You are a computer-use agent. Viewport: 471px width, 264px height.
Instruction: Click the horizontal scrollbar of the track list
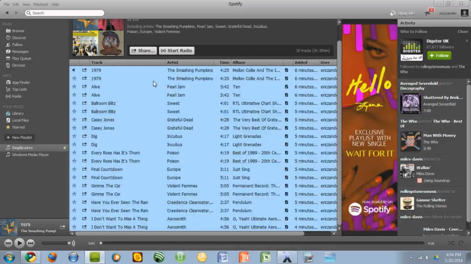(x=190, y=233)
